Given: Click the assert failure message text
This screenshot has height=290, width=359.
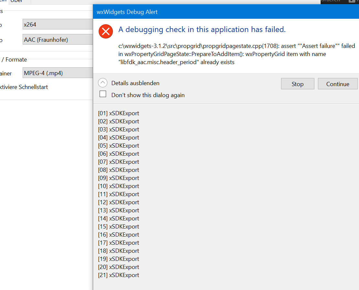Looking at the screenshot, I should pos(236,54).
